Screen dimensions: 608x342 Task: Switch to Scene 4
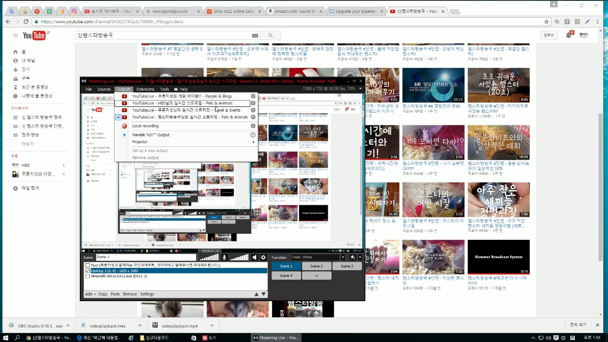[286, 275]
